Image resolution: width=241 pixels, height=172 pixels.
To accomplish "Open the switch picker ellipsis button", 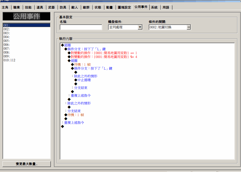I will pos(189,27).
